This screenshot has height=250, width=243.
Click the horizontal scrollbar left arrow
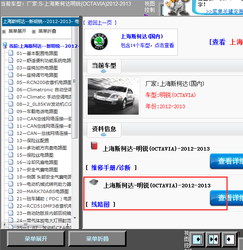pyautogui.click(x=4, y=225)
